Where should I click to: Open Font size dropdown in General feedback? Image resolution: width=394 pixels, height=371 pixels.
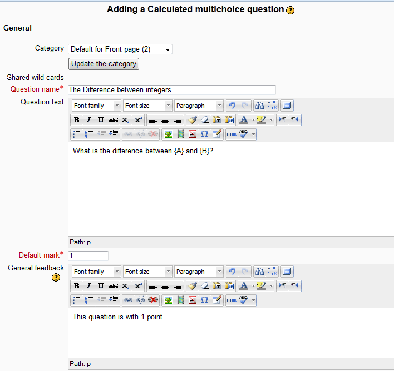pos(147,272)
